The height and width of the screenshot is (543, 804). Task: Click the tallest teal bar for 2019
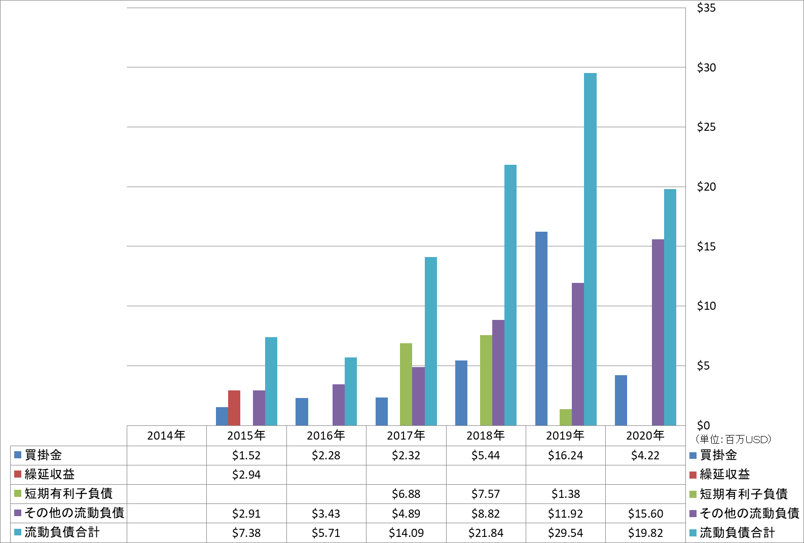pos(590,249)
